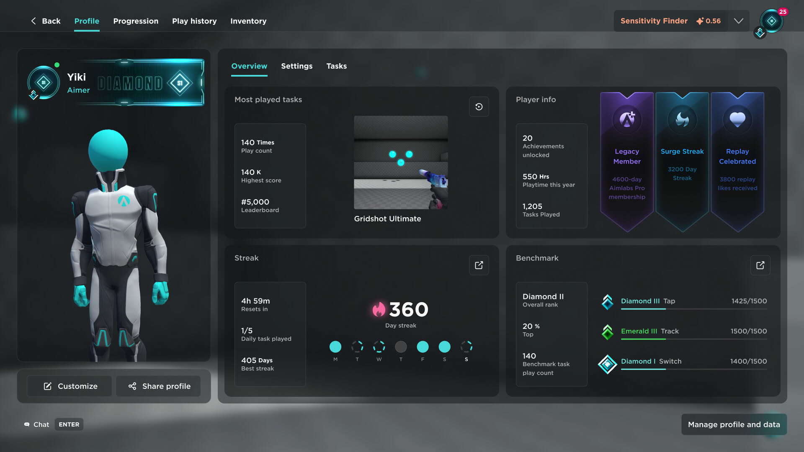Image resolution: width=804 pixels, height=452 pixels.
Task: Click the Tuesday dashed streak circle
Action: [x=357, y=347]
